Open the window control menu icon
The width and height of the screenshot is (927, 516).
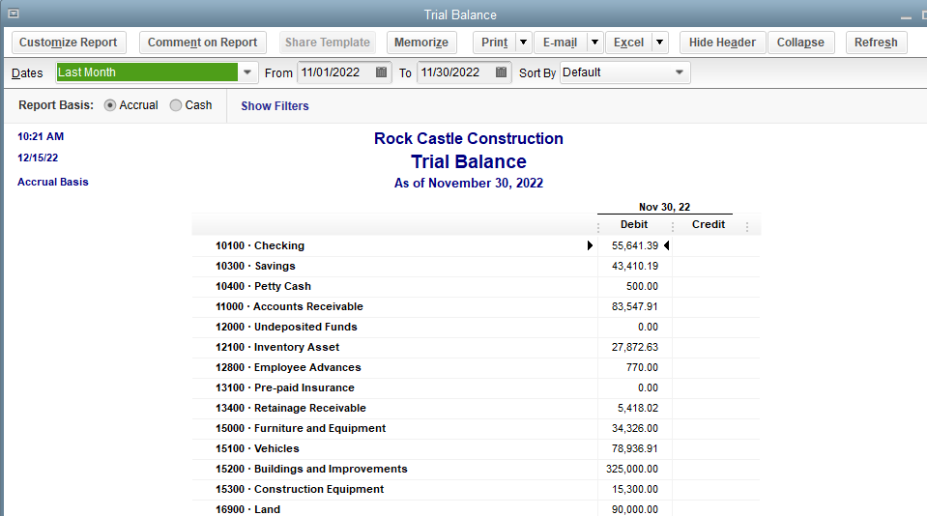tap(13, 13)
